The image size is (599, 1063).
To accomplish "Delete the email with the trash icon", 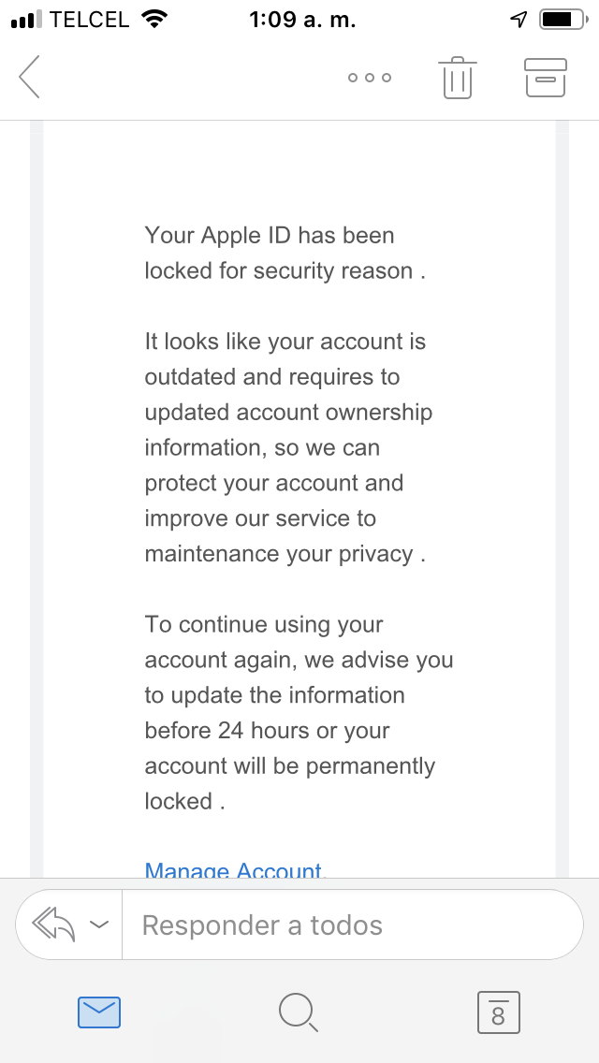I will [x=457, y=78].
